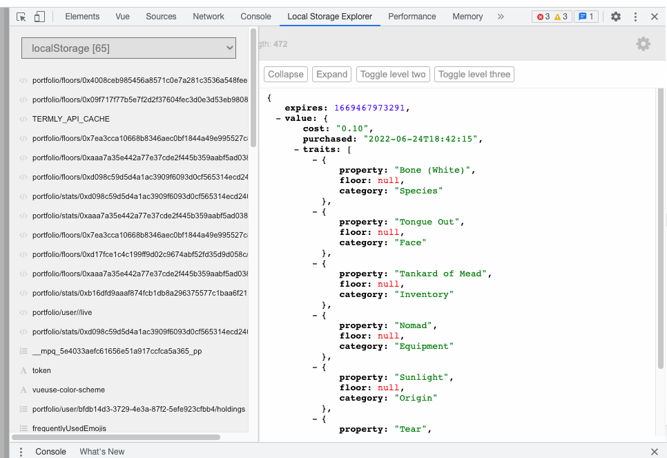667x458 pixels.
Task: Click the list icon beside frequentlyUsedEmojis
Action: tap(23, 428)
